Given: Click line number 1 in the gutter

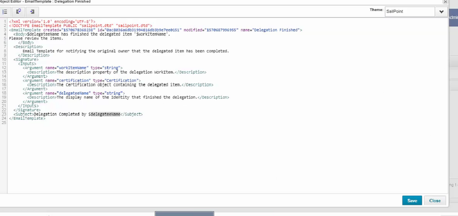Looking at the screenshot, I should coord(4,22).
